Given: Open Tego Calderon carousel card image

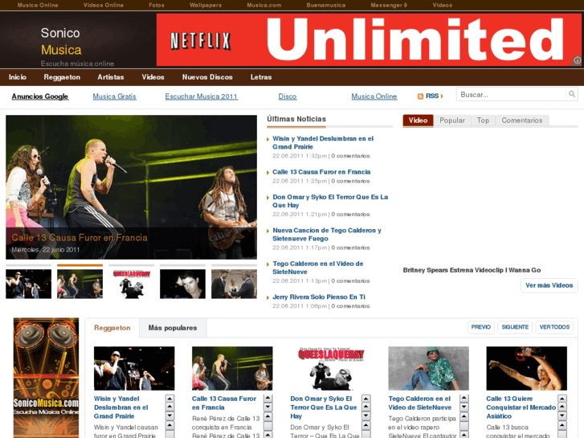Looking at the screenshot, I should 428,368.
